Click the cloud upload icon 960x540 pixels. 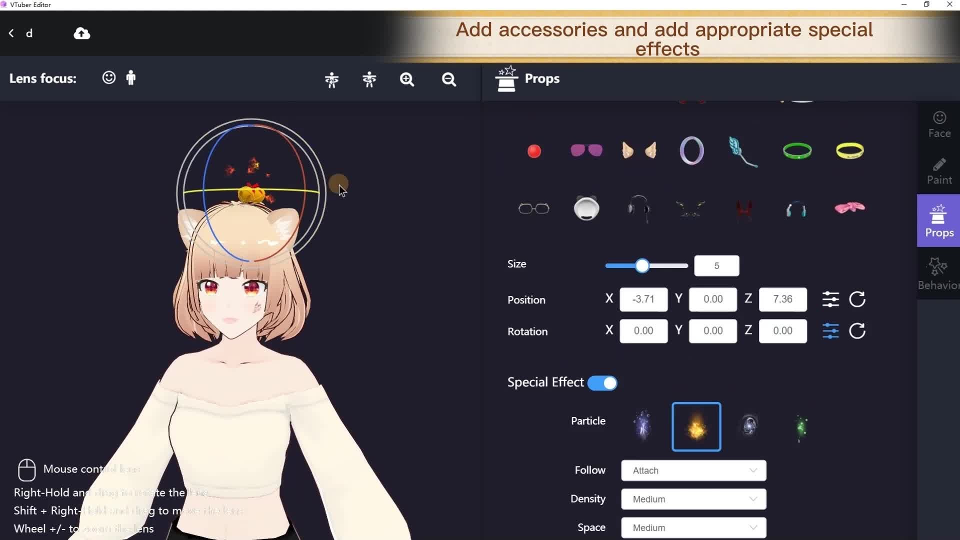(x=82, y=33)
